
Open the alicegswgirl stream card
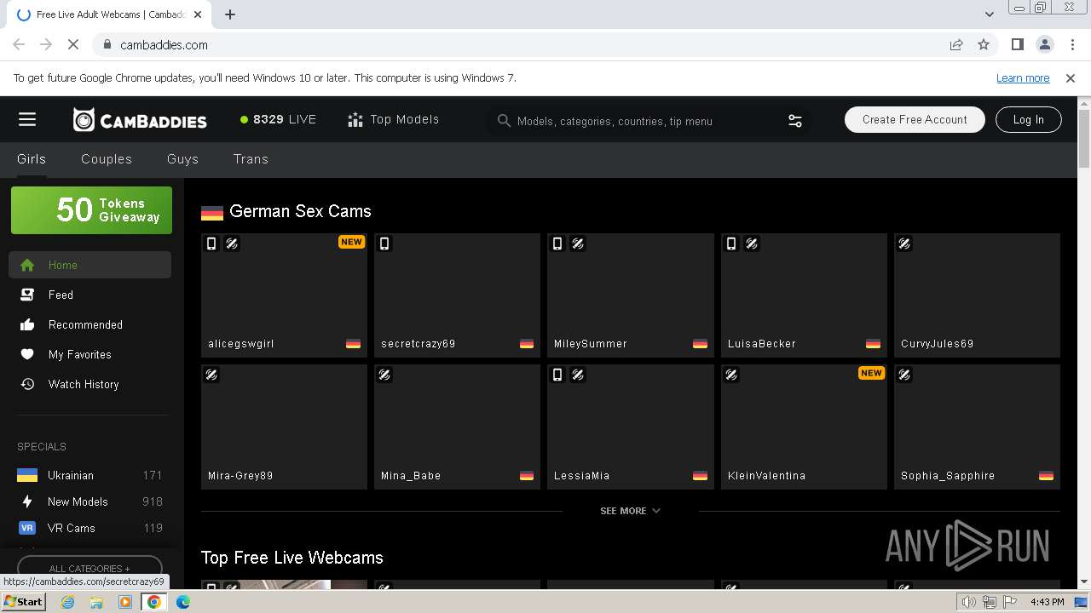(284, 295)
